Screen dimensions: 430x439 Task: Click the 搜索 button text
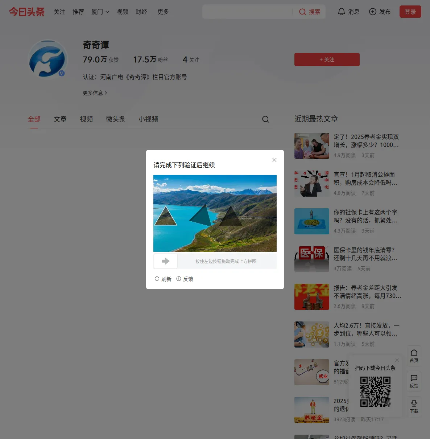coord(315,12)
